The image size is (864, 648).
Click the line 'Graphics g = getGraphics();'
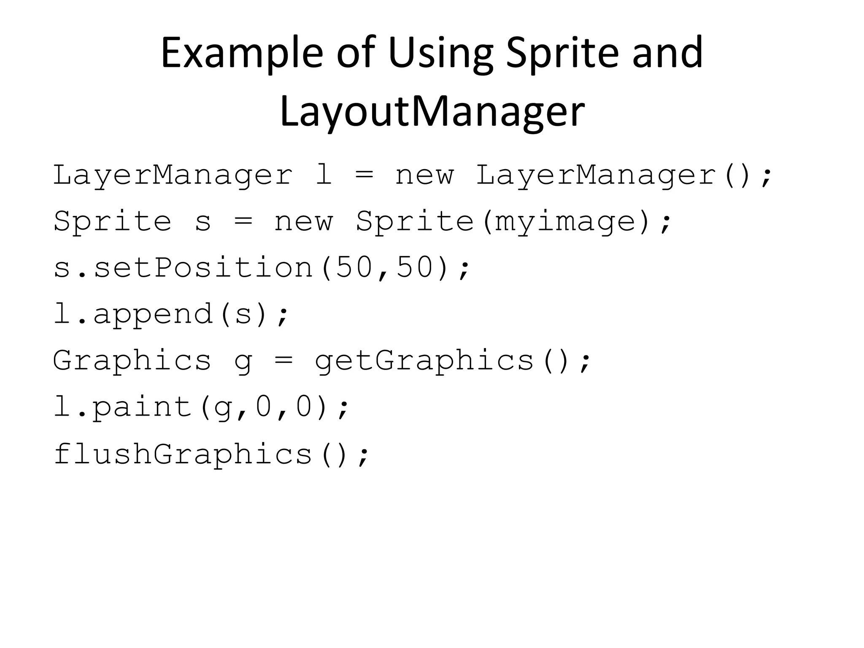pos(322,362)
